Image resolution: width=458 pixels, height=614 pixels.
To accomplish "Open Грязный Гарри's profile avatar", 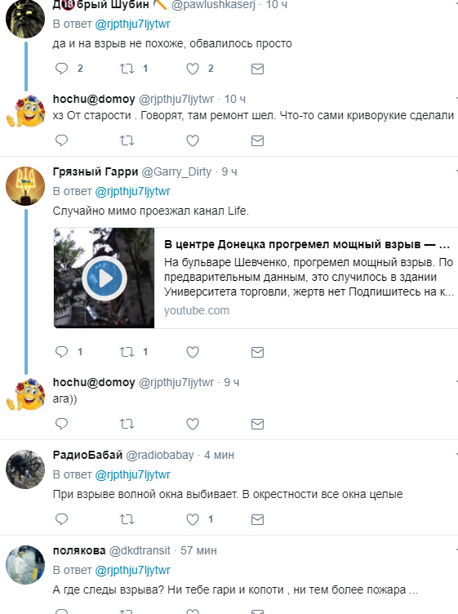I will point(25,186).
